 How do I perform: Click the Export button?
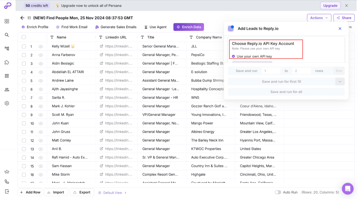[x=82, y=192]
